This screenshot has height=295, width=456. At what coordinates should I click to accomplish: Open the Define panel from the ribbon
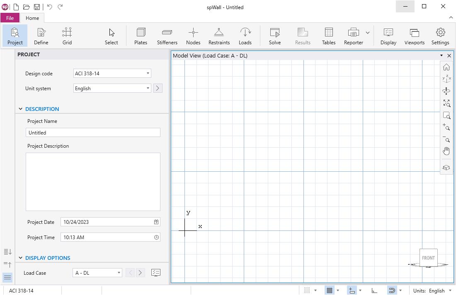(x=41, y=36)
